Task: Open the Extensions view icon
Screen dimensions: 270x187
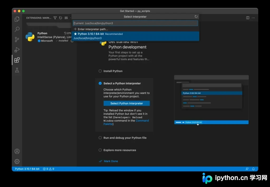Action: pos(17,60)
